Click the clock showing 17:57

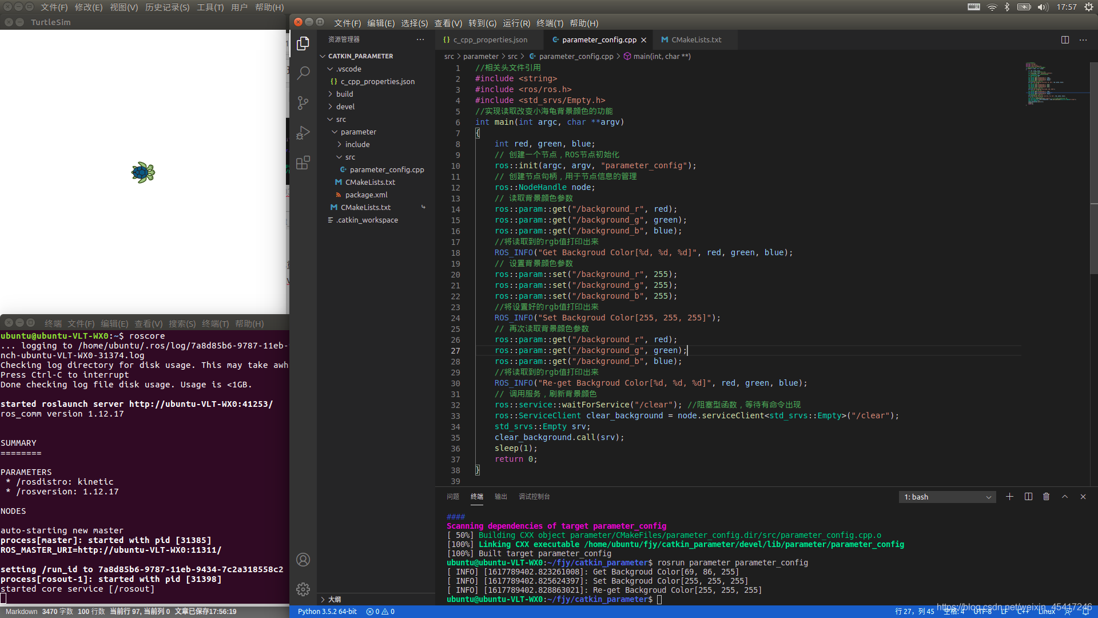pyautogui.click(x=1067, y=7)
